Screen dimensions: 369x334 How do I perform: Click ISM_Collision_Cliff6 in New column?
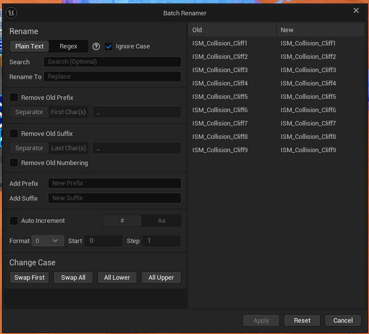click(x=308, y=110)
